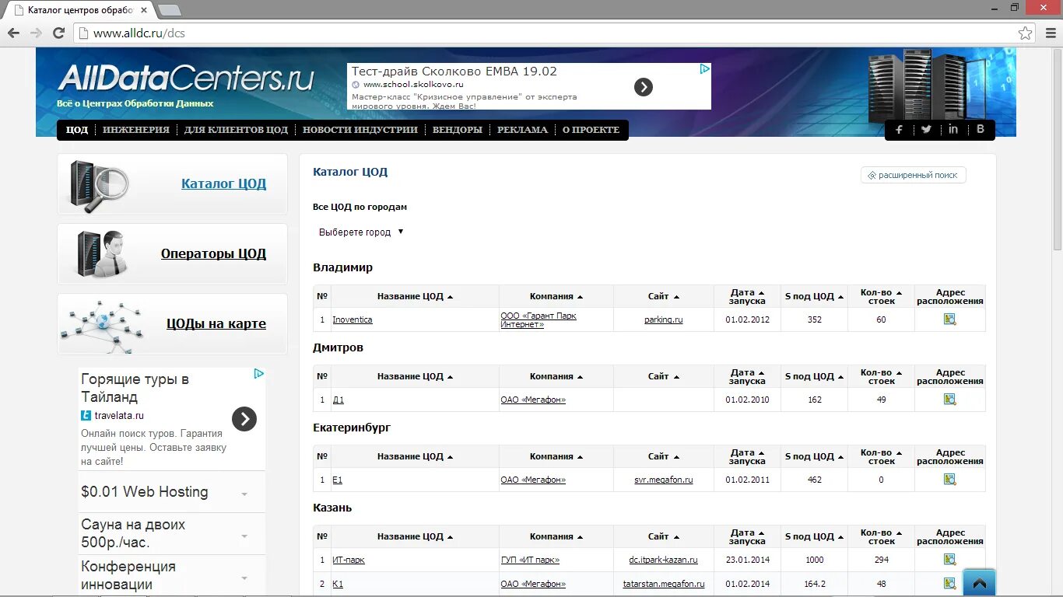Open the Twitter social icon in header

pos(926,130)
